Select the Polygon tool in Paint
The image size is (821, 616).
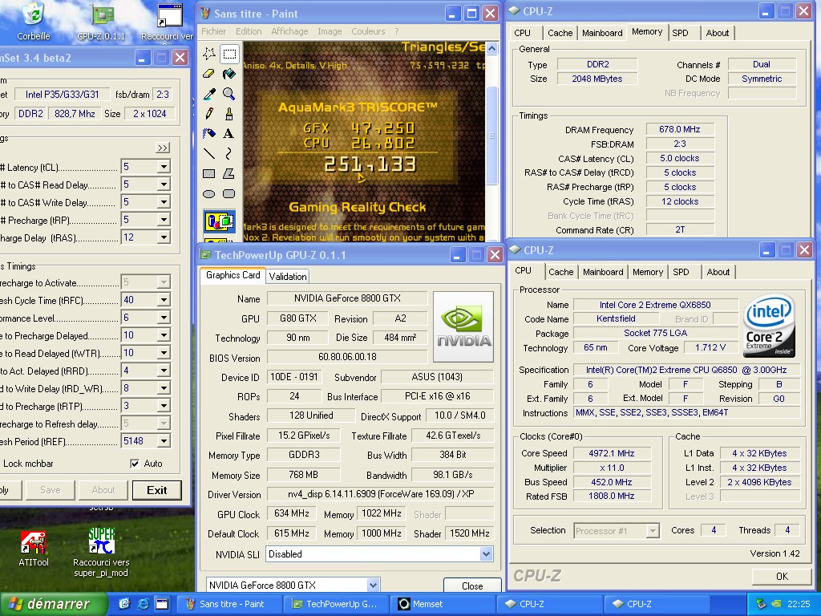(229, 173)
